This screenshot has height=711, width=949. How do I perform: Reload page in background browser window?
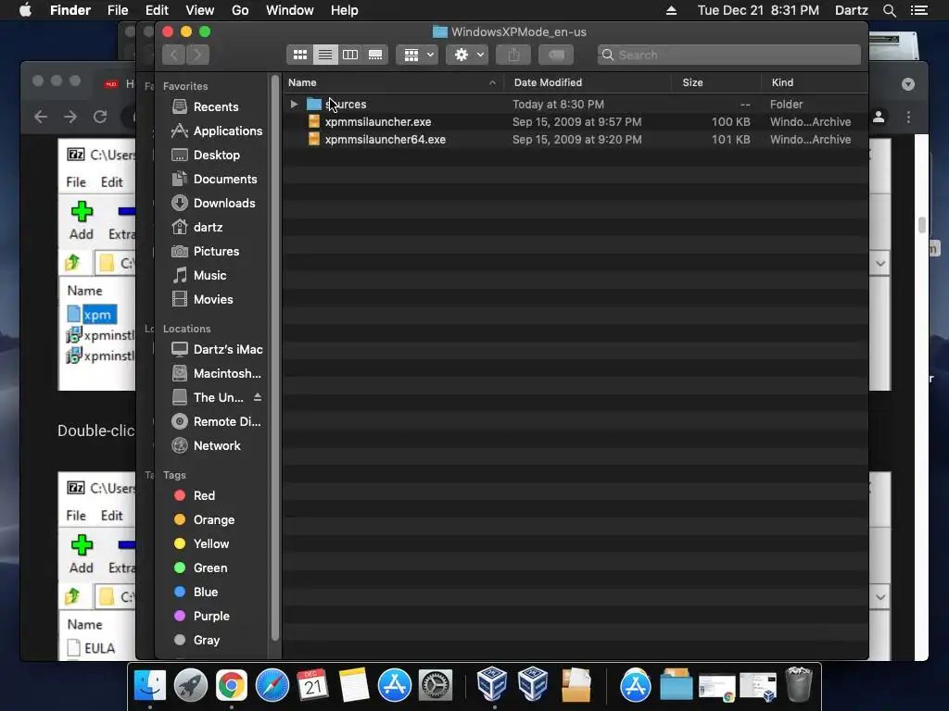[x=100, y=117]
